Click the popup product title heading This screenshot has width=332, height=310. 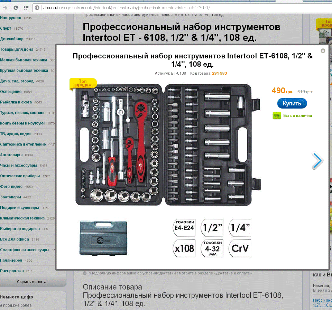[193, 60]
